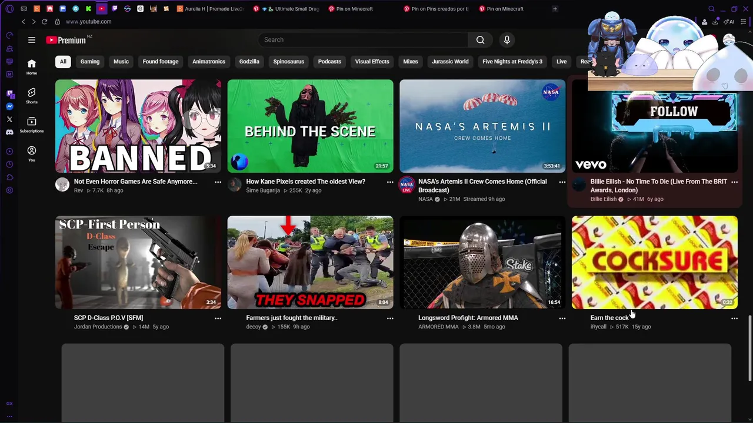
Task: Open Opera GX main menu logo
Action: tap(9, 9)
